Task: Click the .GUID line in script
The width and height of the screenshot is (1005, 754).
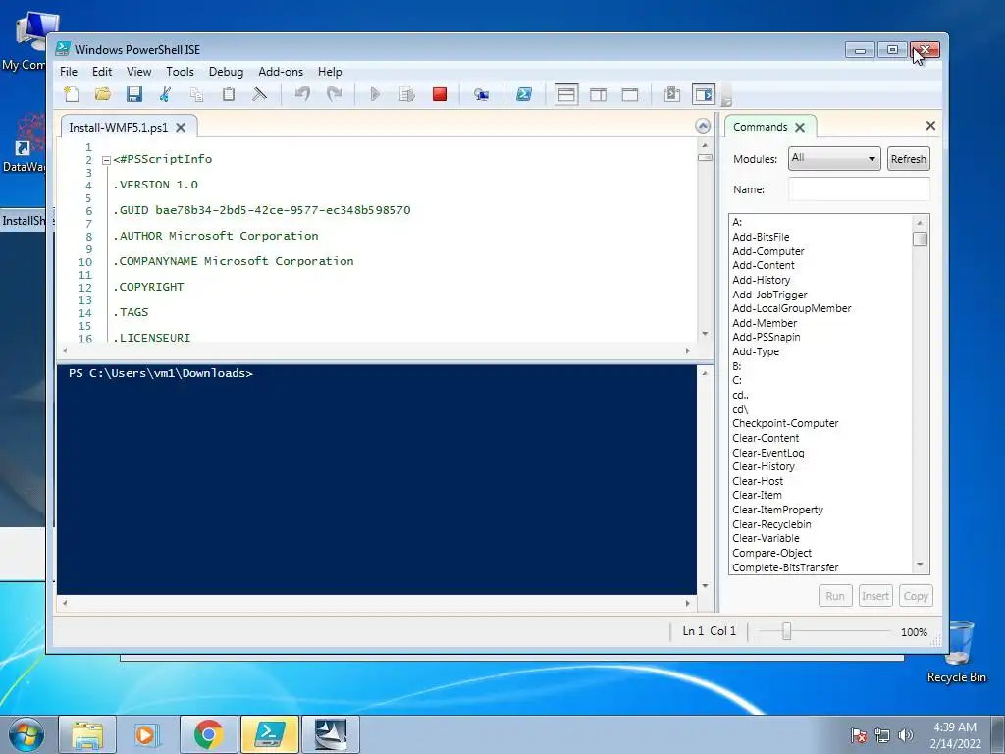Action: tap(261, 210)
